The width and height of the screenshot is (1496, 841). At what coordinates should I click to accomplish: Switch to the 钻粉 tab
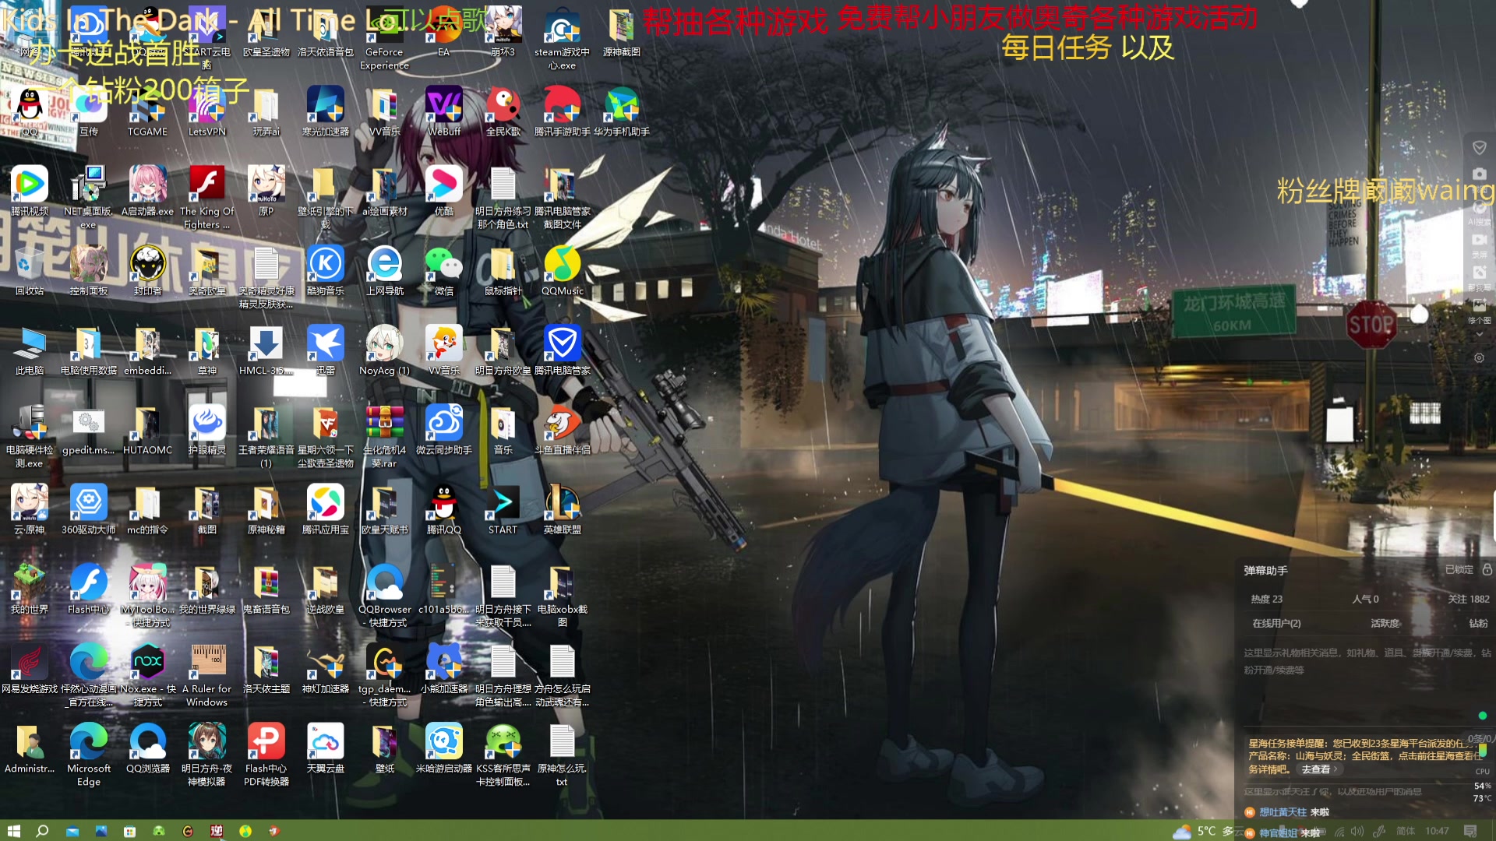tap(1478, 623)
